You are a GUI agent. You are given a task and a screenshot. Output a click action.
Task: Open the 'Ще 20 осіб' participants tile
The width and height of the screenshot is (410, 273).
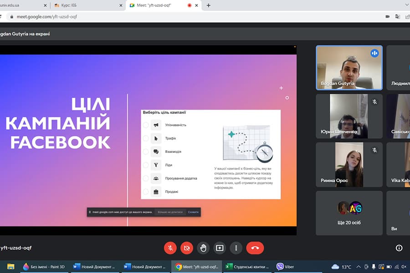349,213
